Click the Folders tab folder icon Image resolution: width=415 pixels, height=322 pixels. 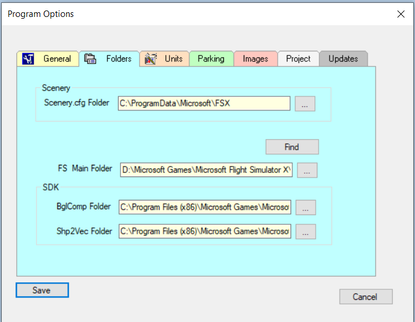90,59
